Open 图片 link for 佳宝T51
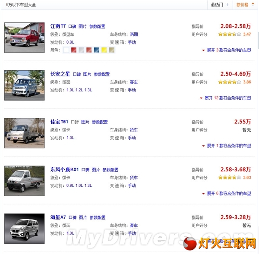This screenshot has height=254, width=259. 85,122
